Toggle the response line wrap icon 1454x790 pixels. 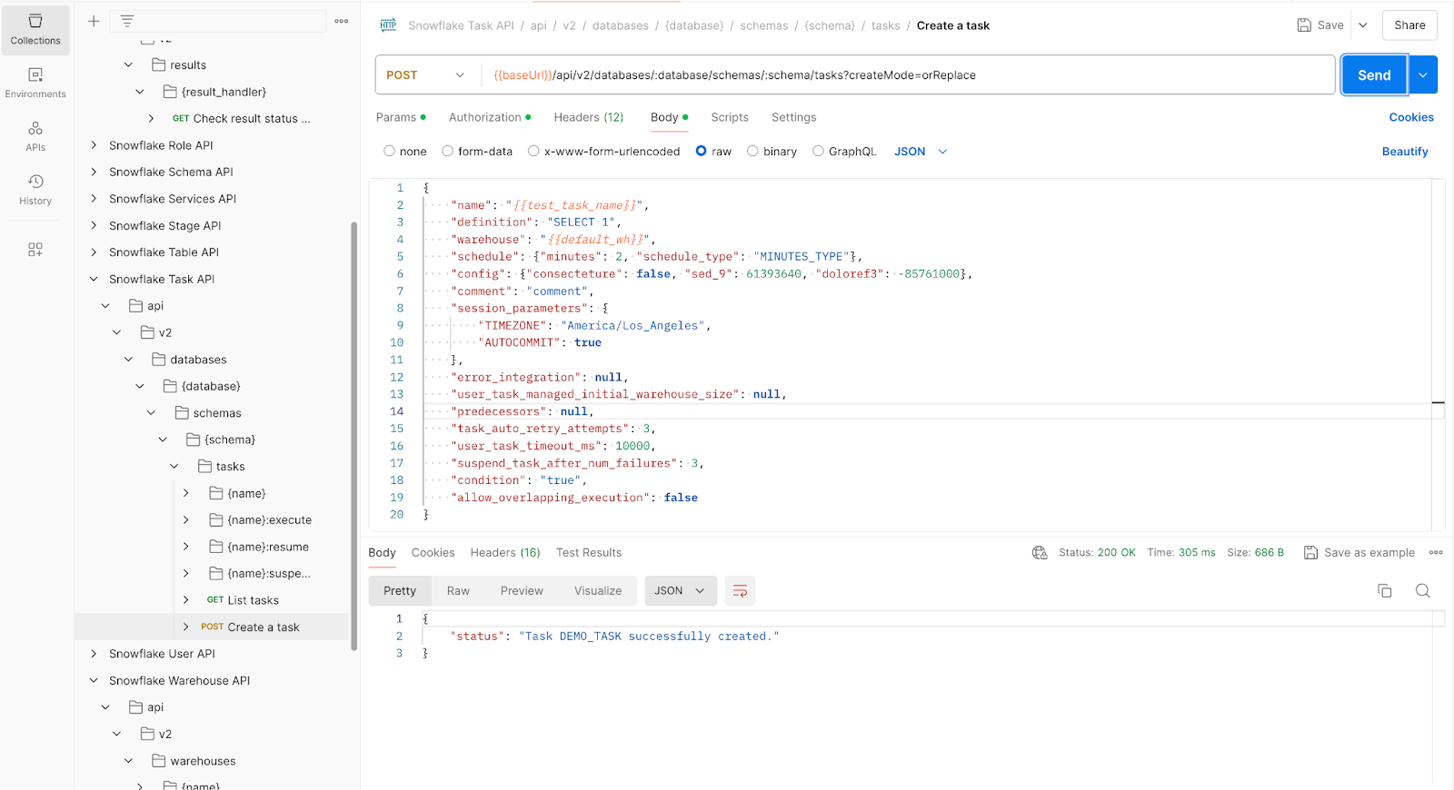point(740,591)
